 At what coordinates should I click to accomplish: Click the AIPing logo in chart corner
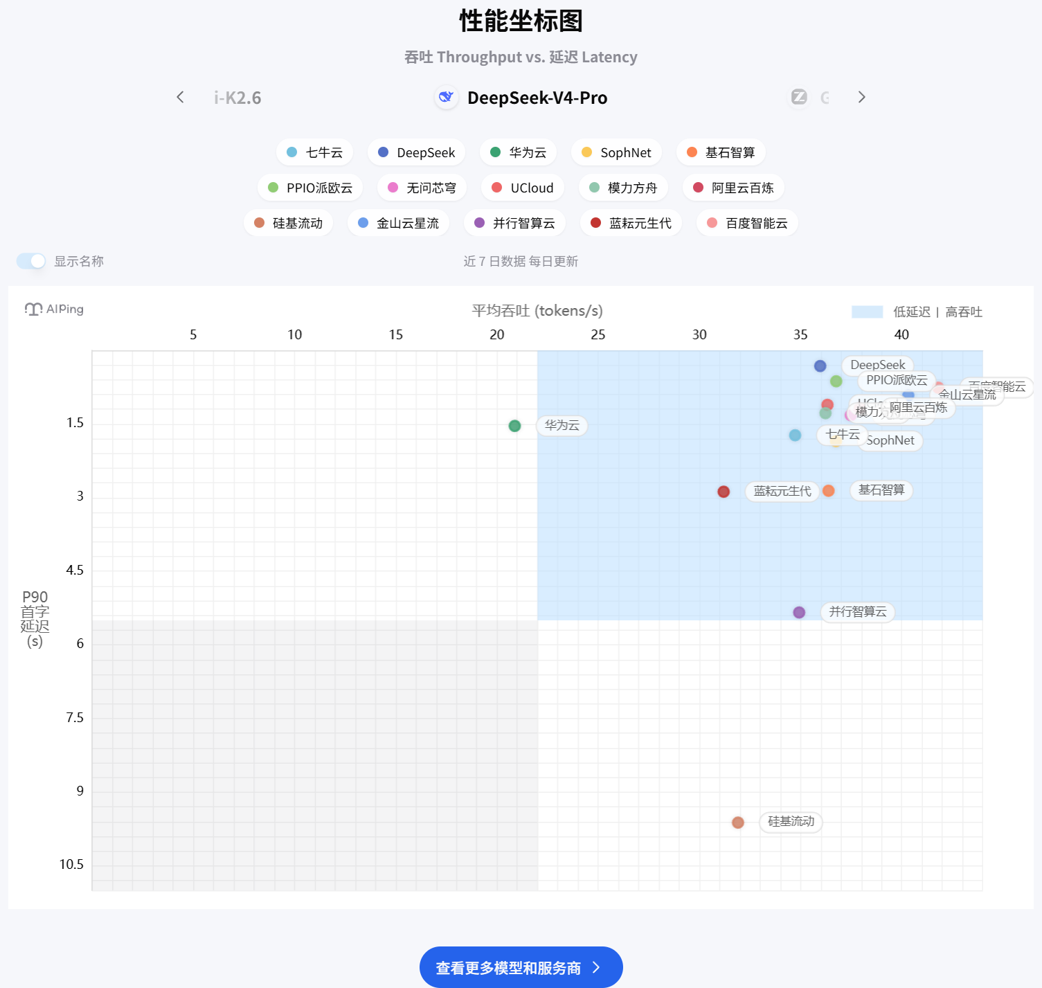(54, 309)
